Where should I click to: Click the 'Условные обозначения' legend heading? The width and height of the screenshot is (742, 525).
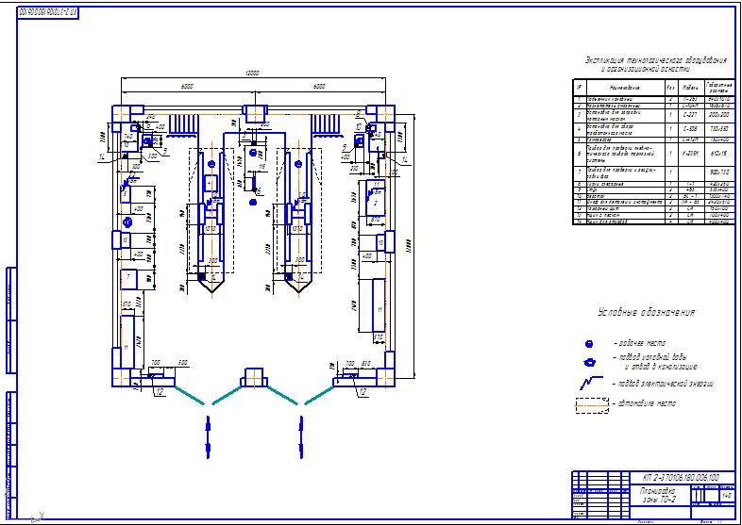coord(647,313)
